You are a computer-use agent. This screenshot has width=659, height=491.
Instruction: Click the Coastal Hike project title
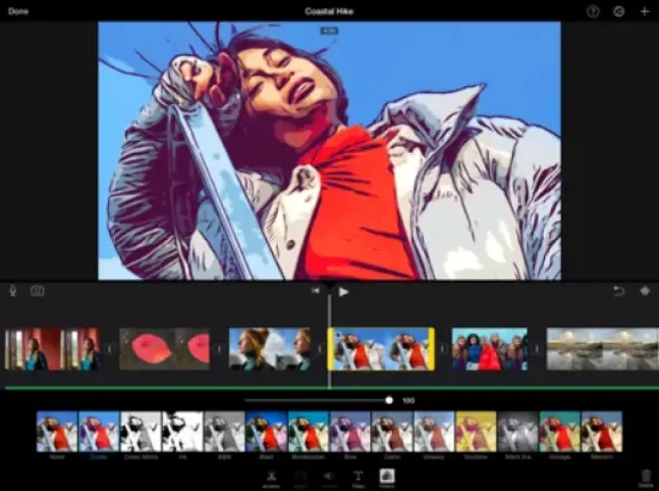329,11
